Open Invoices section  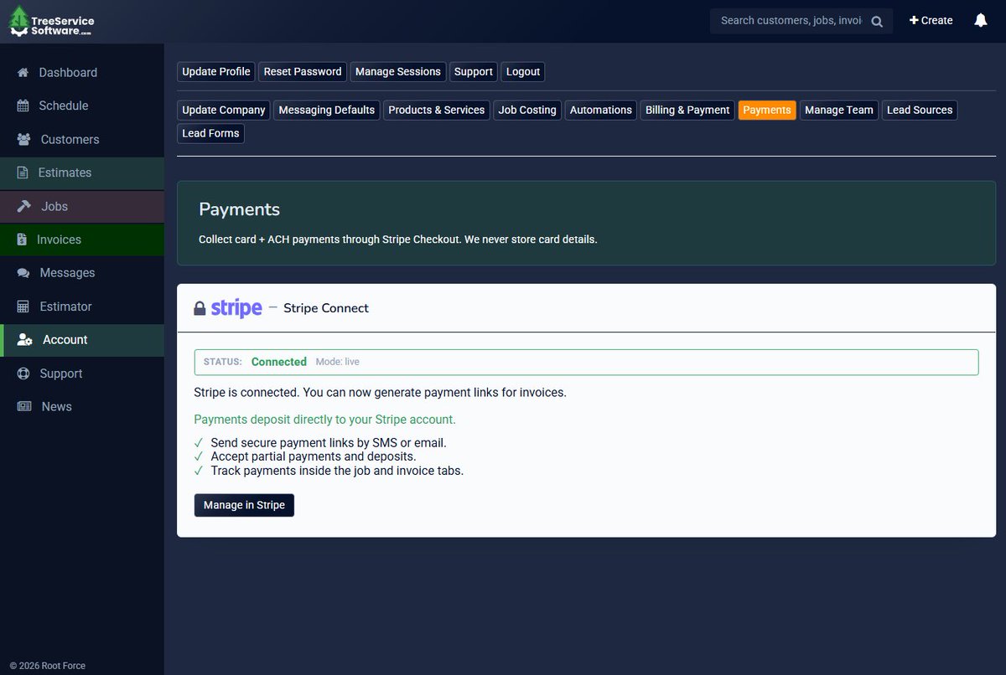(82, 240)
